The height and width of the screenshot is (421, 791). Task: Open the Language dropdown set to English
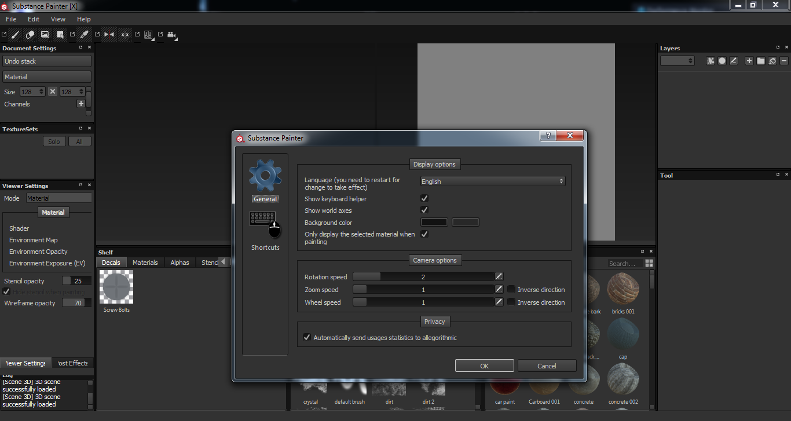coord(492,181)
